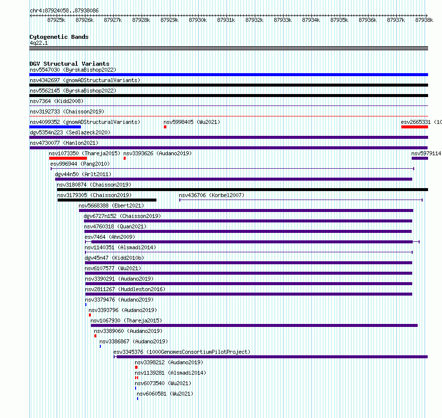The height and width of the screenshot is (418, 442).
Task: Click the 87925k ruler tick label
Action: tap(56, 20)
